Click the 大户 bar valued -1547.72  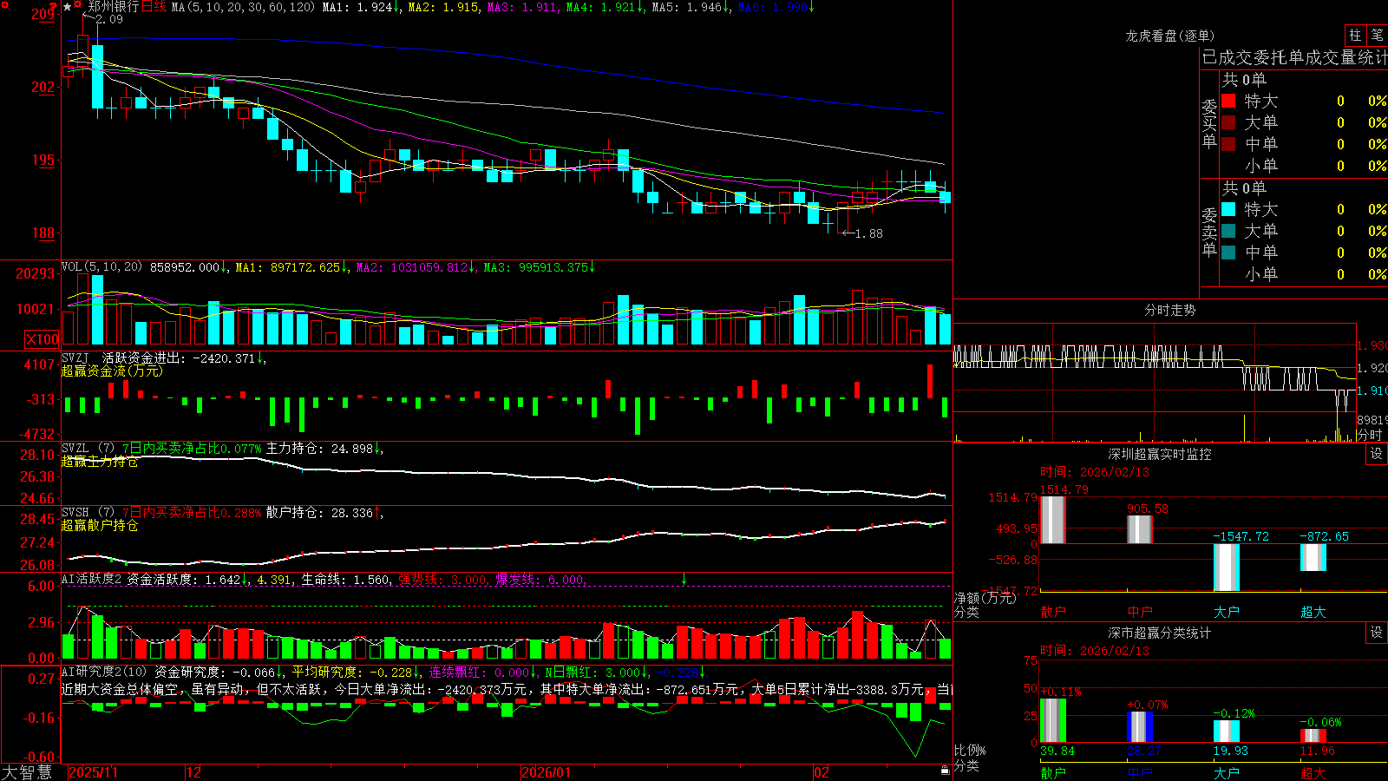pos(1227,568)
